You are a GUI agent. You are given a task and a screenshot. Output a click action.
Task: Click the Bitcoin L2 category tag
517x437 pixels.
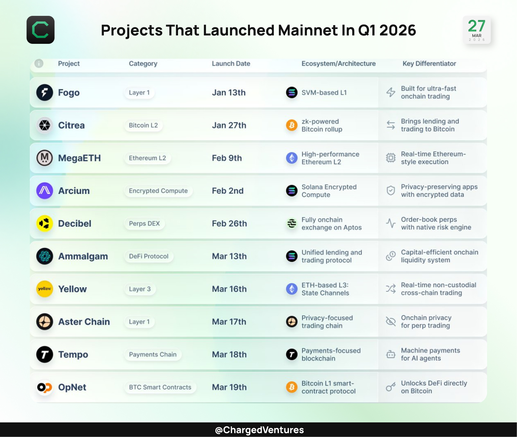point(144,125)
